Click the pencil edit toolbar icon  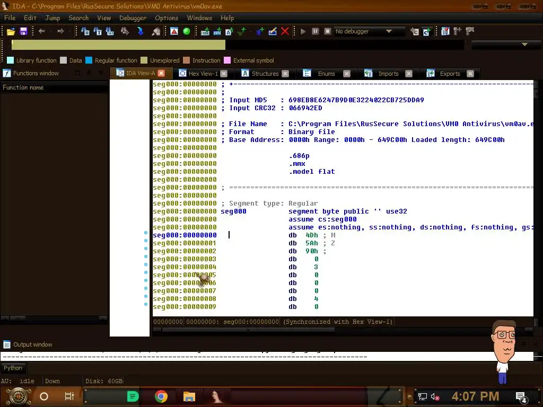pyautogui.click(x=273, y=31)
